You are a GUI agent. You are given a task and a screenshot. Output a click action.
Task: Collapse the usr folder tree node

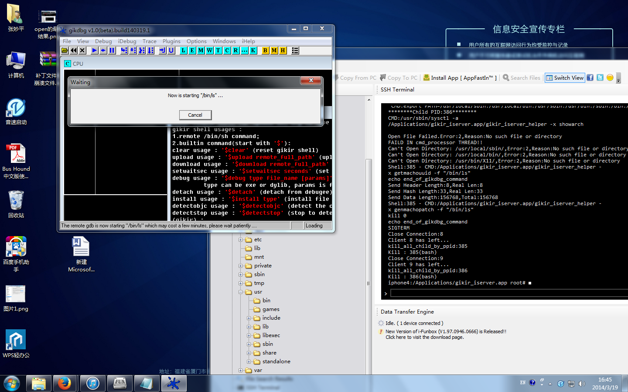click(240, 292)
